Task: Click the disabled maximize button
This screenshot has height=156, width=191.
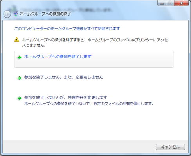Action: point(170,3)
